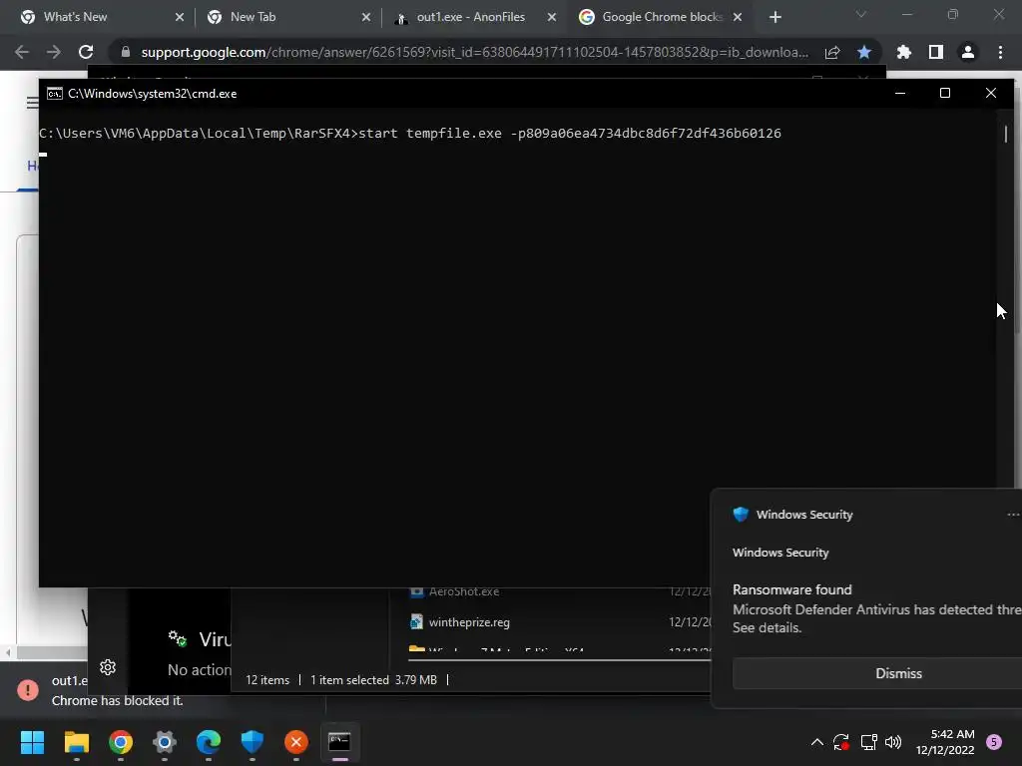Open Chrome profile menu
The height and width of the screenshot is (766, 1022).
pos(968,52)
